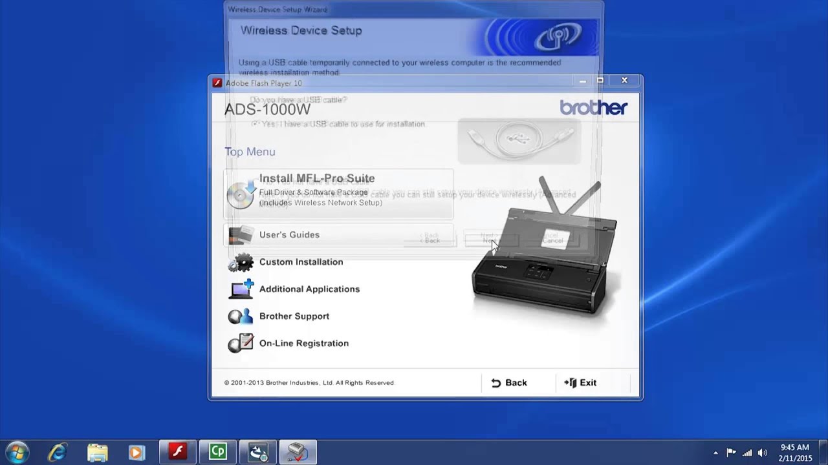Image resolution: width=828 pixels, height=465 pixels.
Task: Click the Show desktop button
Action: pyautogui.click(x=823, y=452)
